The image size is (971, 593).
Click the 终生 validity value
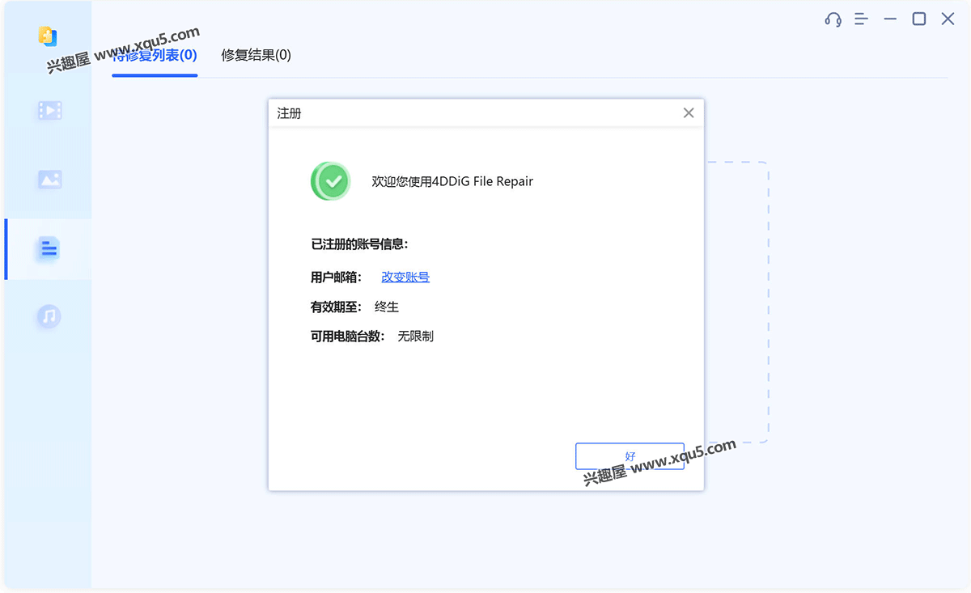click(x=387, y=307)
